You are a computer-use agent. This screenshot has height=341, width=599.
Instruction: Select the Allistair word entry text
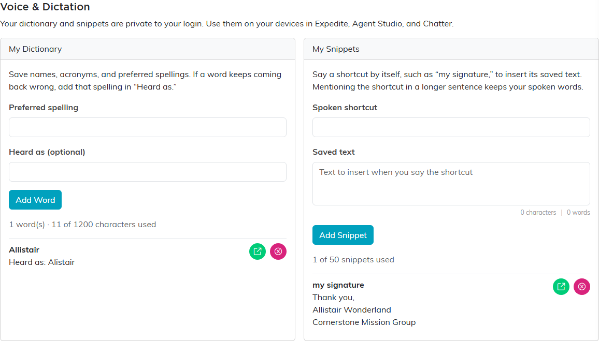click(24, 250)
